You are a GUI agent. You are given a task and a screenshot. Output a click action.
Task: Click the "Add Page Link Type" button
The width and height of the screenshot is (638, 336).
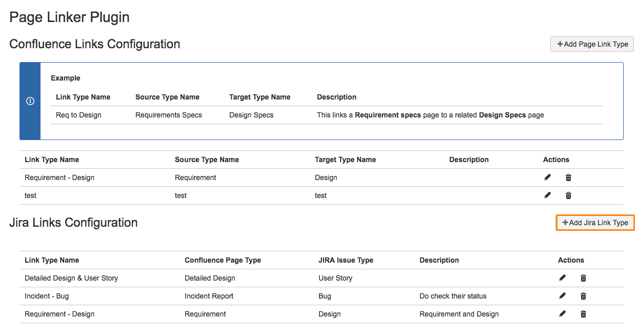pos(592,44)
